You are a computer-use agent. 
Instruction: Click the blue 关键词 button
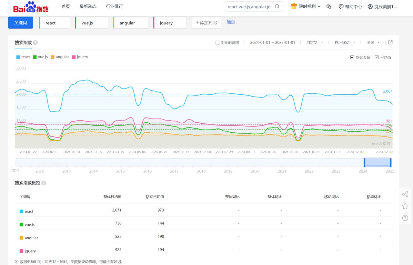pyautogui.click(x=21, y=23)
